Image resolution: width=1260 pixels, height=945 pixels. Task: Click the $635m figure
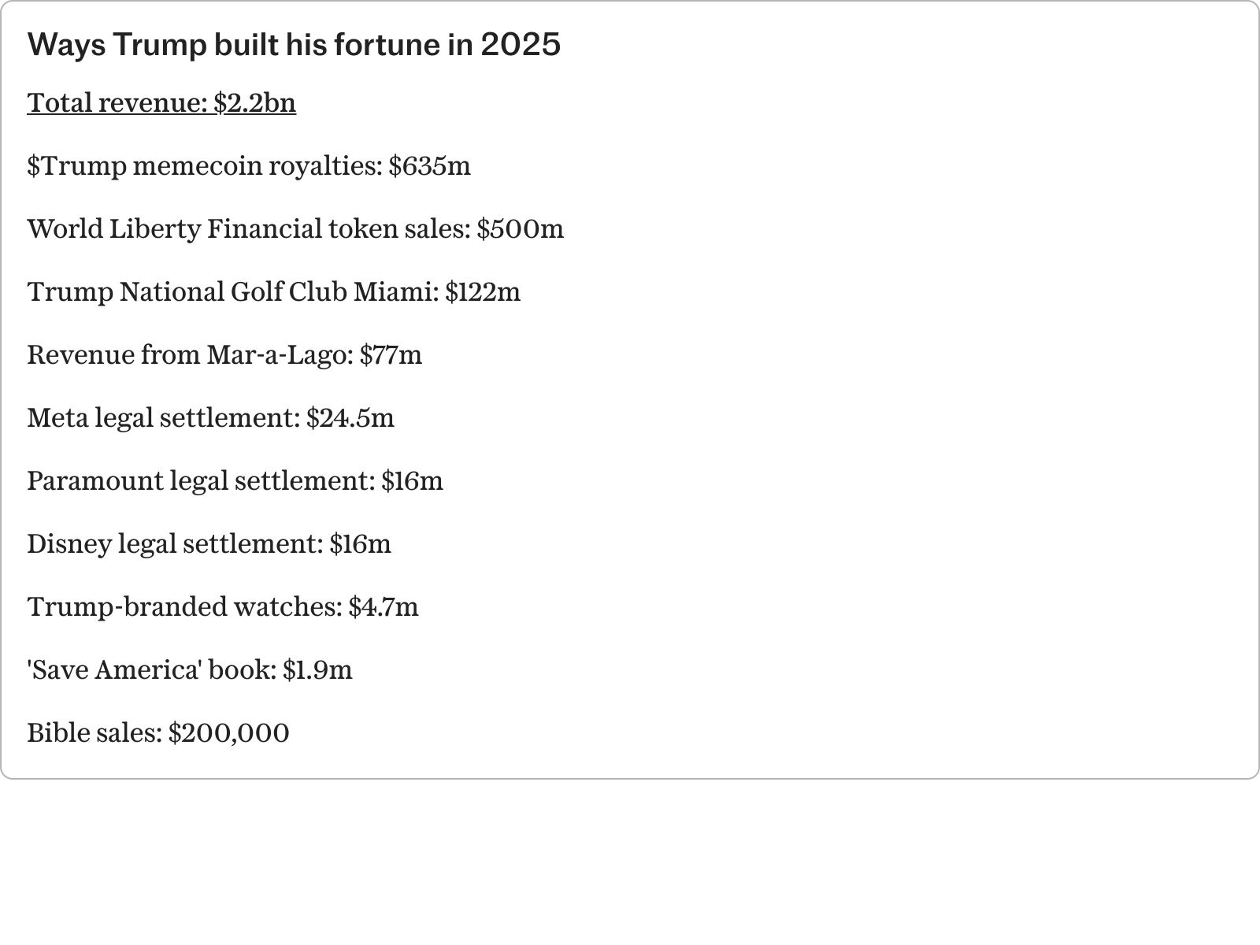pos(430,166)
